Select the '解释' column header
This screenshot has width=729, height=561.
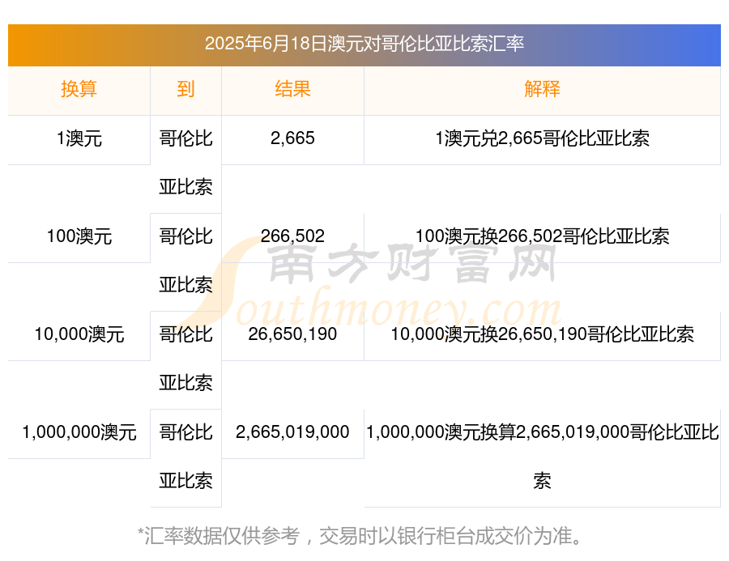[542, 89]
